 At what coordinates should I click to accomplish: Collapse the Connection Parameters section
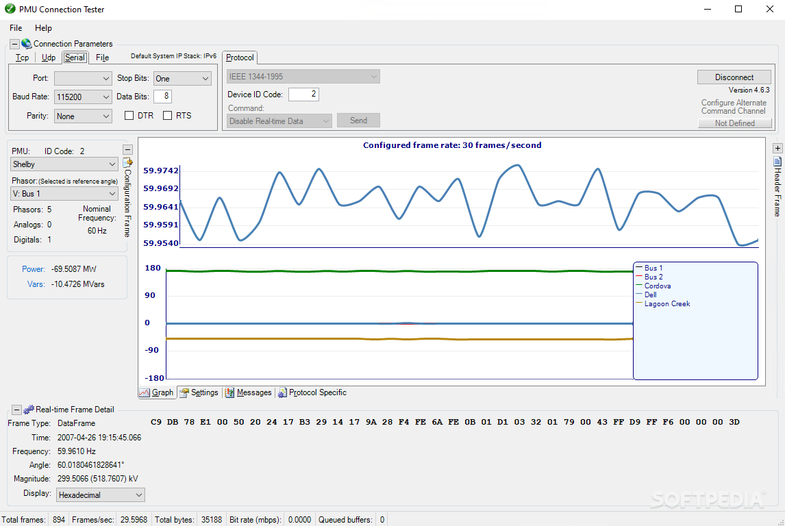point(14,44)
